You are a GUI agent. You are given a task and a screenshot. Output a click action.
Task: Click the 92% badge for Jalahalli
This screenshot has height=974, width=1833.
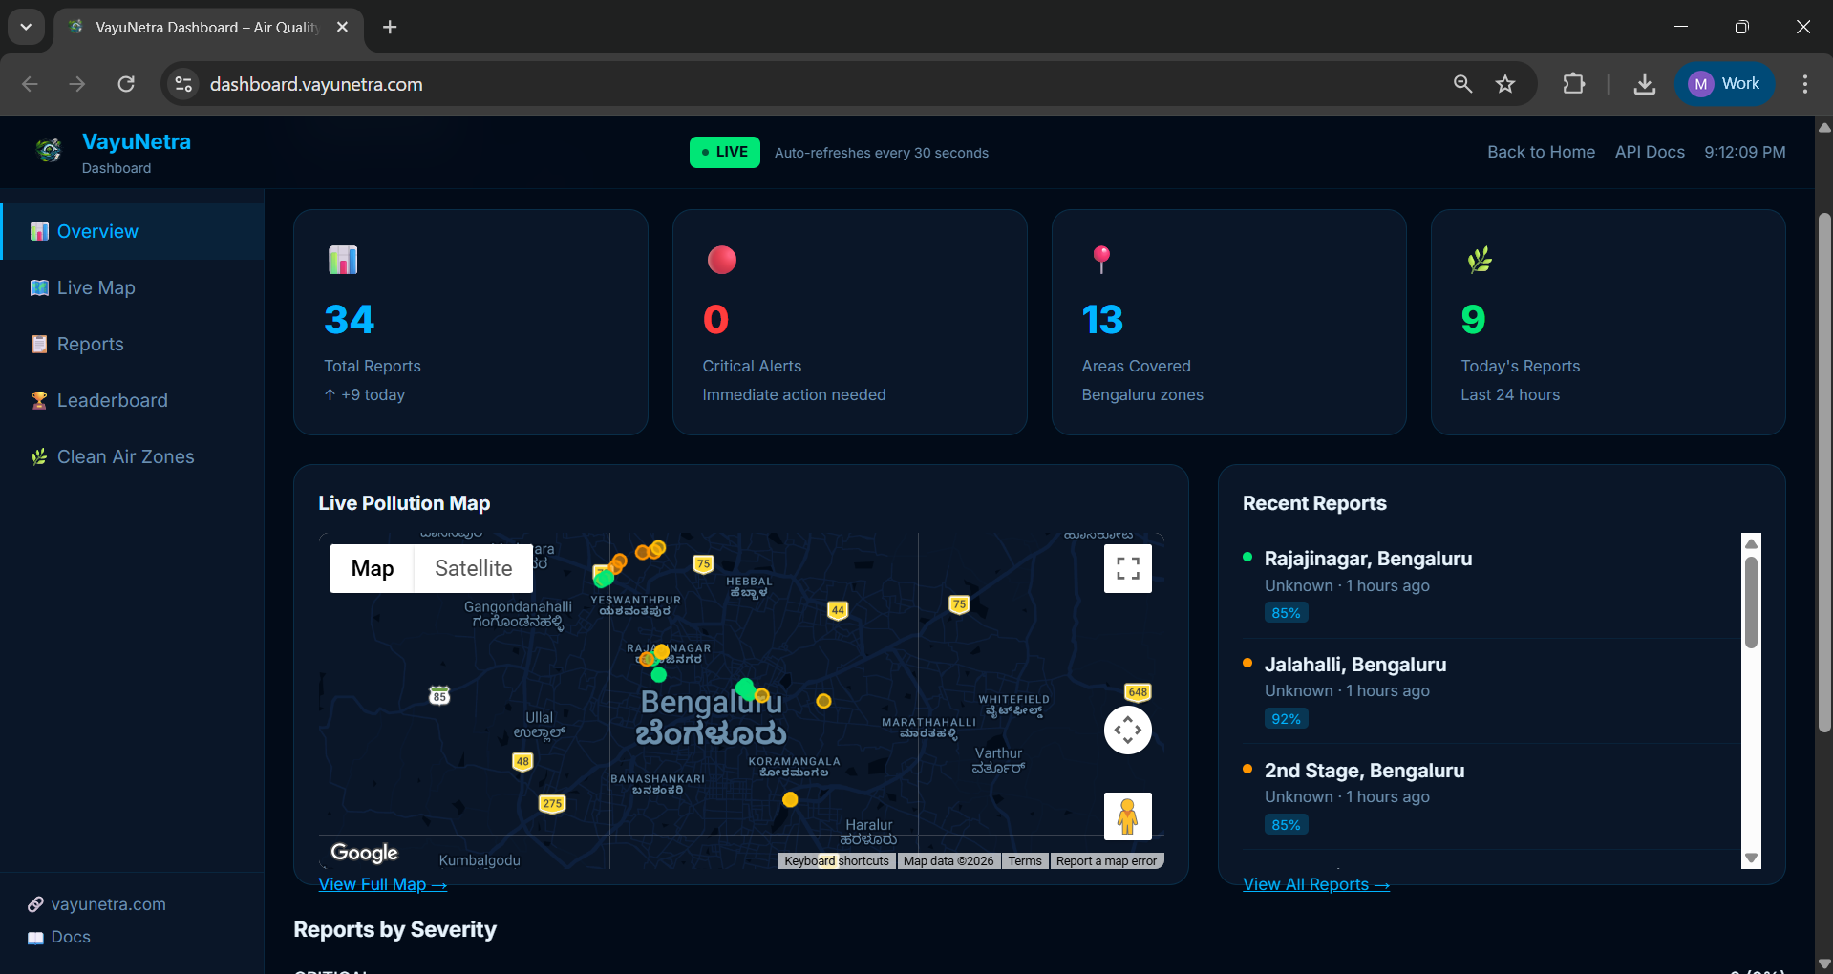[x=1285, y=718]
